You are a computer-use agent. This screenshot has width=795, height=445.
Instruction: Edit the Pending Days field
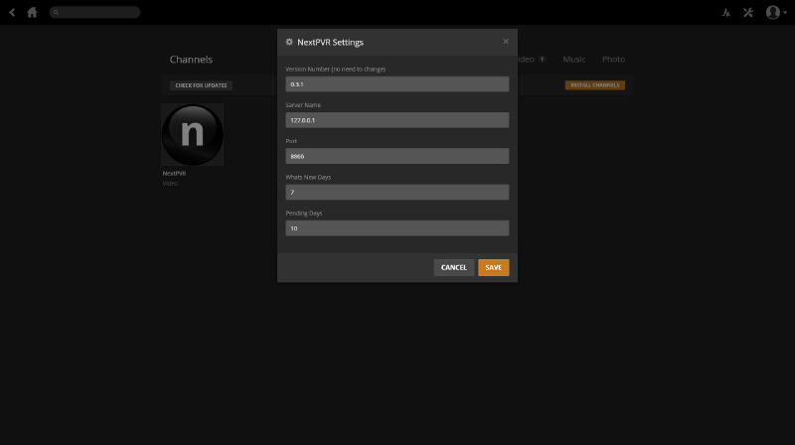pyautogui.click(x=397, y=228)
